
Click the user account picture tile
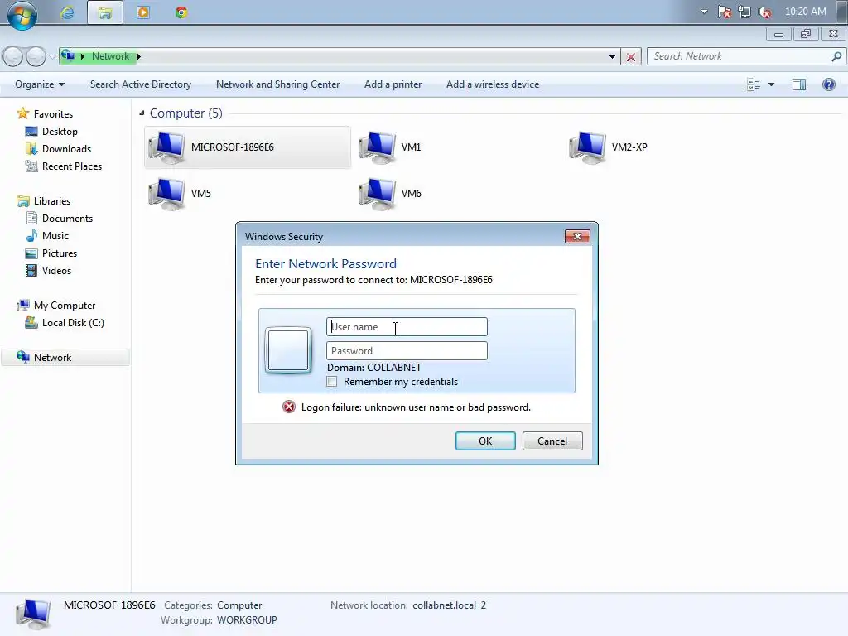[x=288, y=350]
